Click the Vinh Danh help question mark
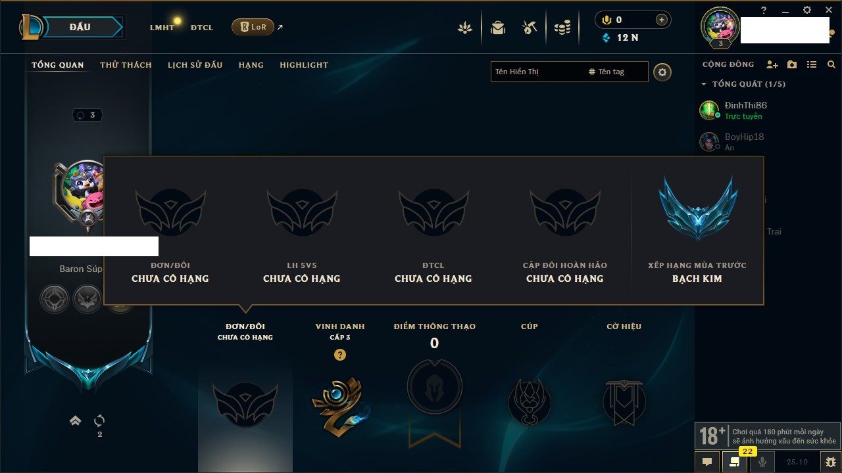842x473 pixels. click(340, 355)
